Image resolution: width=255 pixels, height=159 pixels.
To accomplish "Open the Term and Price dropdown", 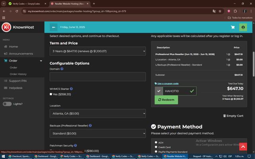I will 98,51.
